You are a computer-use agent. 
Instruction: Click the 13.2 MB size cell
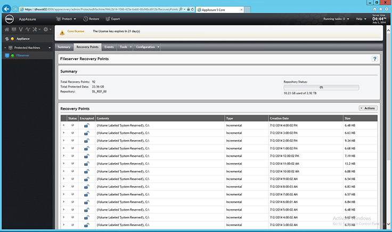[x=350, y=164]
